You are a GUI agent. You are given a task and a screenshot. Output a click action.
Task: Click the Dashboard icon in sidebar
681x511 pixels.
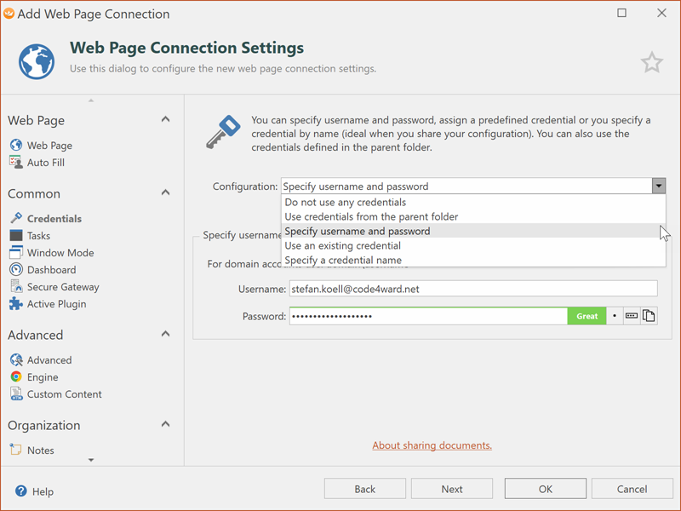(x=16, y=270)
